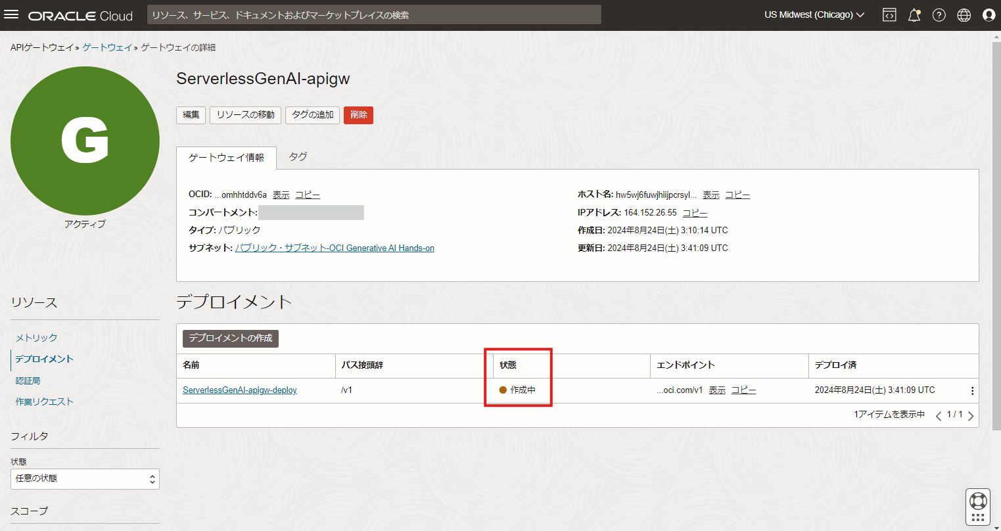Click the リソースの移動 button

(x=246, y=115)
